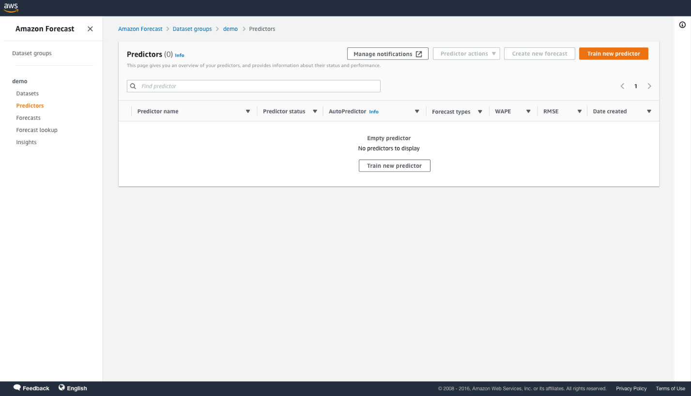
Task: Open Dataset groups breadcrumb link
Action: (192, 29)
